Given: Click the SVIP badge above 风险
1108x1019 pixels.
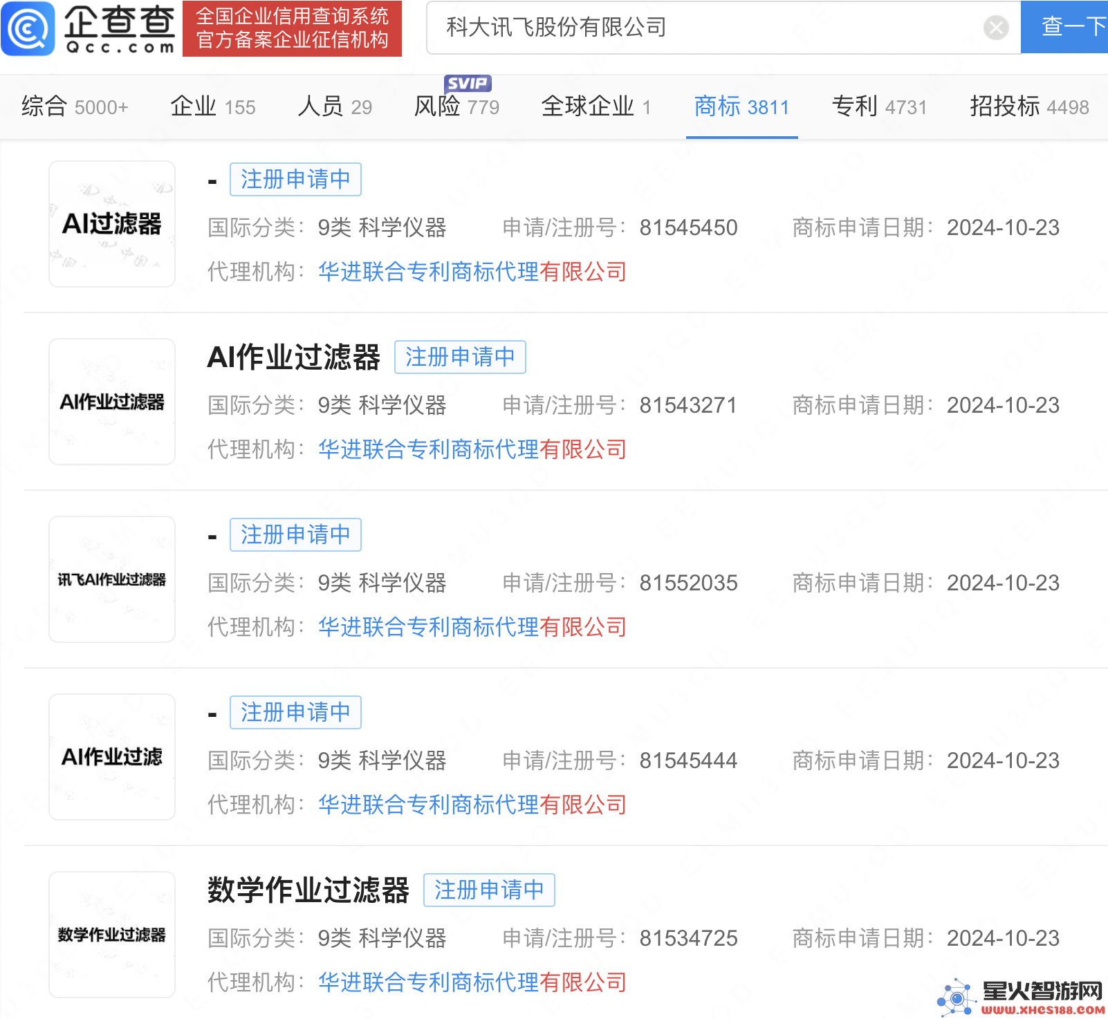Looking at the screenshot, I should pyautogui.click(x=468, y=83).
